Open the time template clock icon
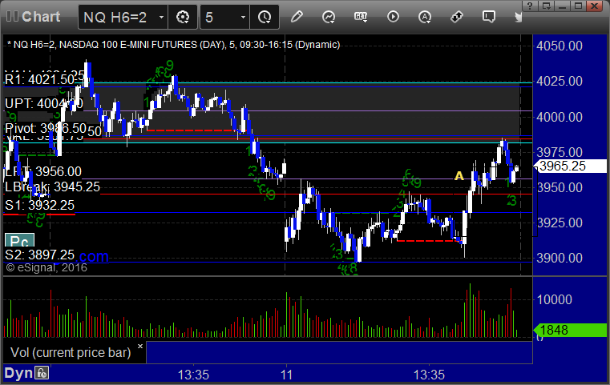 265,17
